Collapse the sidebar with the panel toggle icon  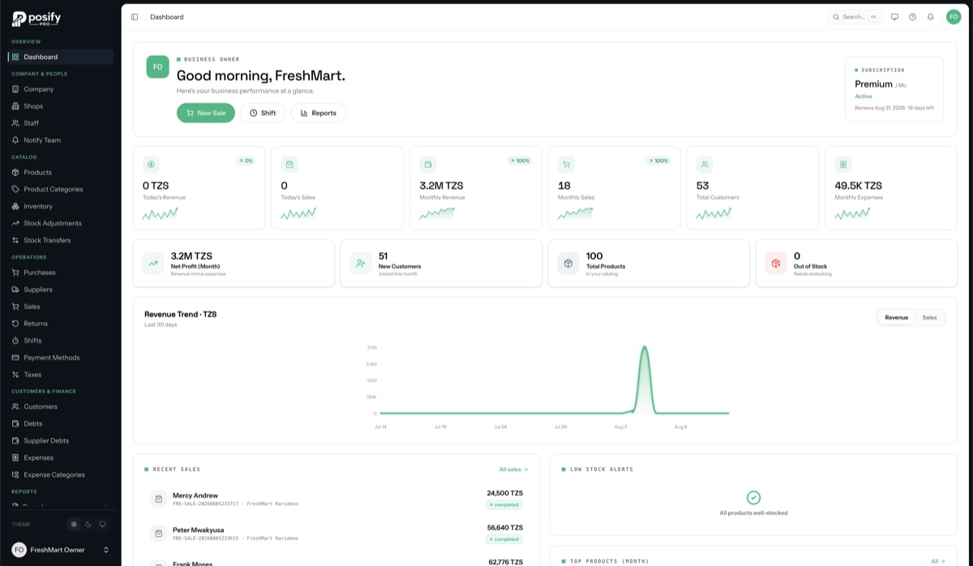click(135, 17)
